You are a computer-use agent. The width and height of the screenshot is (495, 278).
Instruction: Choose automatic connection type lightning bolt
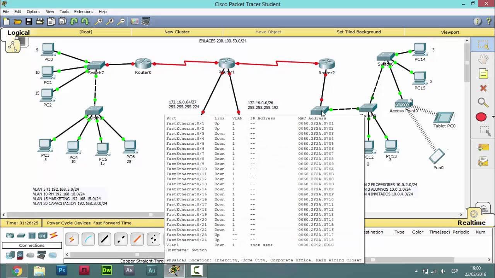pyautogui.click(x=72, y=239)
